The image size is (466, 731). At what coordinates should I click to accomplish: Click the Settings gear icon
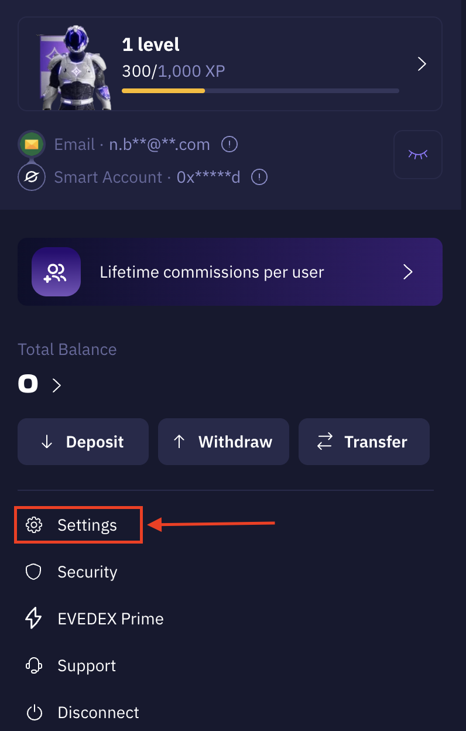35,525
